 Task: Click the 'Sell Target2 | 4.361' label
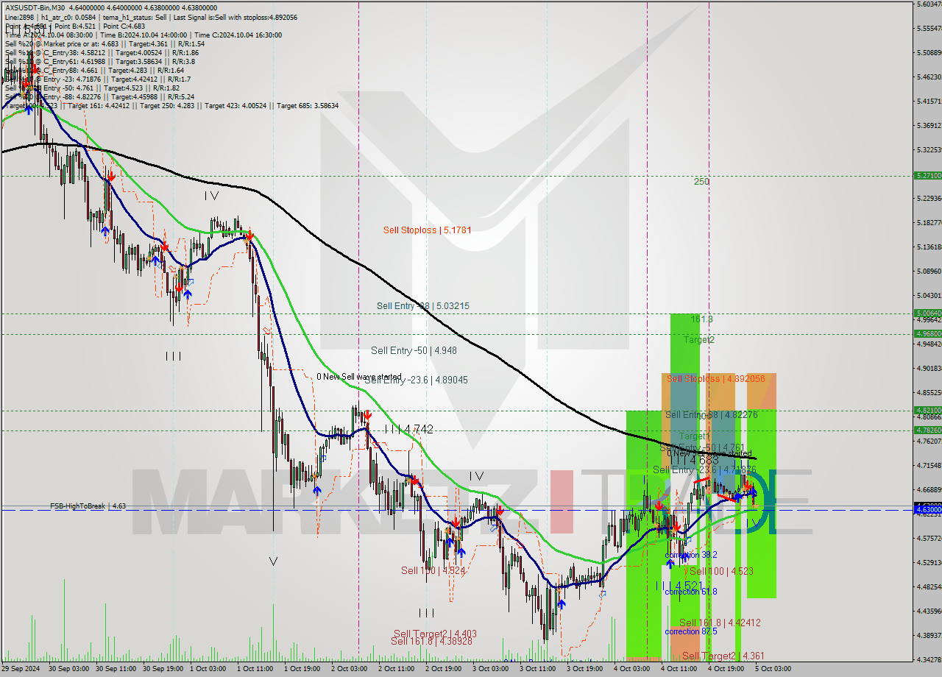coord(723,656)
